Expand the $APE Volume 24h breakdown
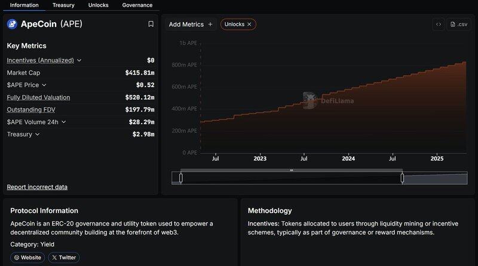The image size is (478, 266). pos(63,122)
